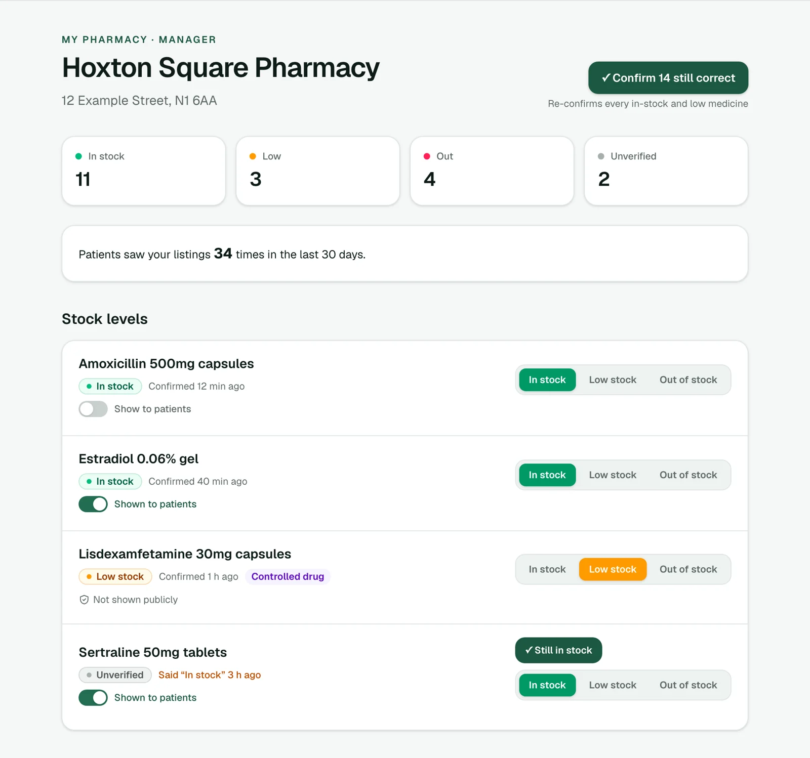Click the patients saw your listings banner

[405, 254]
